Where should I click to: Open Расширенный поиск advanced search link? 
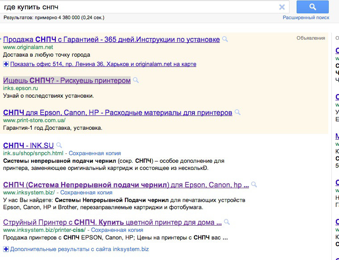point(306,17)
